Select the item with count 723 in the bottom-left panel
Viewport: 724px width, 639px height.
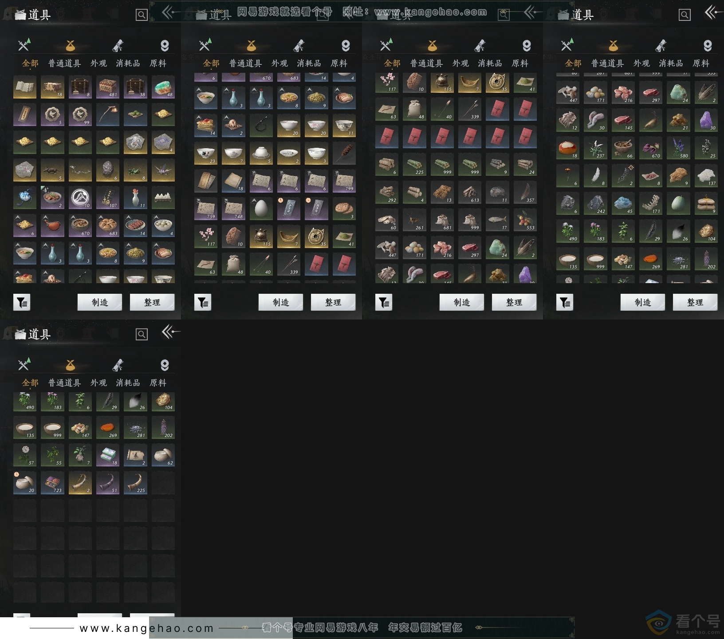pyautogui.click(x=52, y=483)
